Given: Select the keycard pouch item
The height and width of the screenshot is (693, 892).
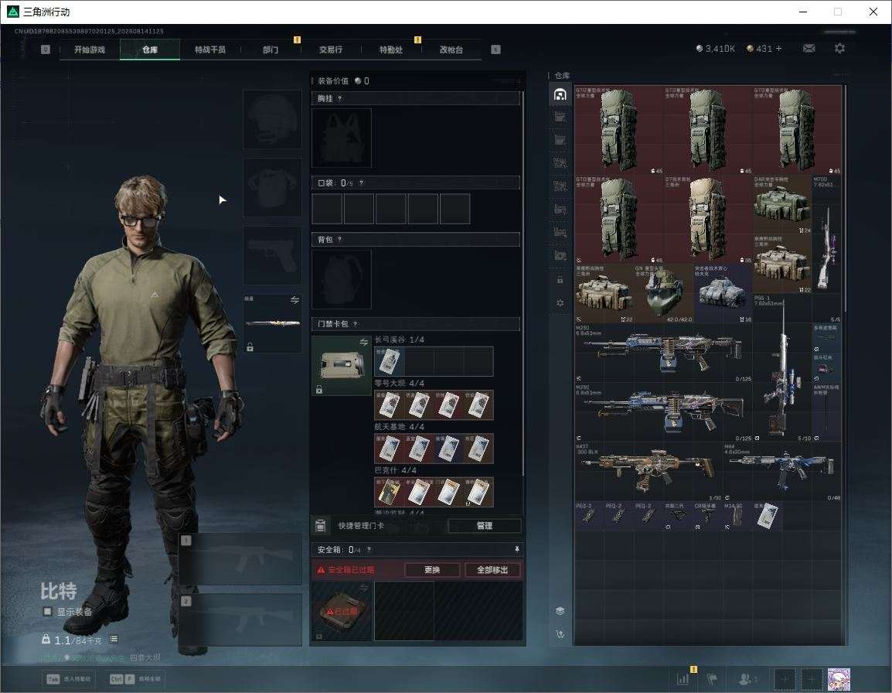Looking at the screenshot, I should [x=342, y=365].
